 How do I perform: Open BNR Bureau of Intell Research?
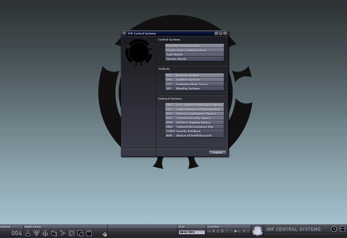tap(195, 136)
